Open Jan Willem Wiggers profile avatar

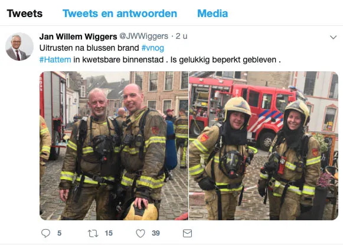tap(19, 47)
